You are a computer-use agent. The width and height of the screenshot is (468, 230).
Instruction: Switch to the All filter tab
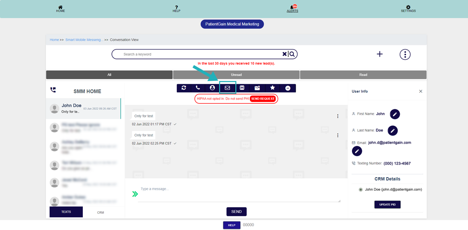[109, 75]
